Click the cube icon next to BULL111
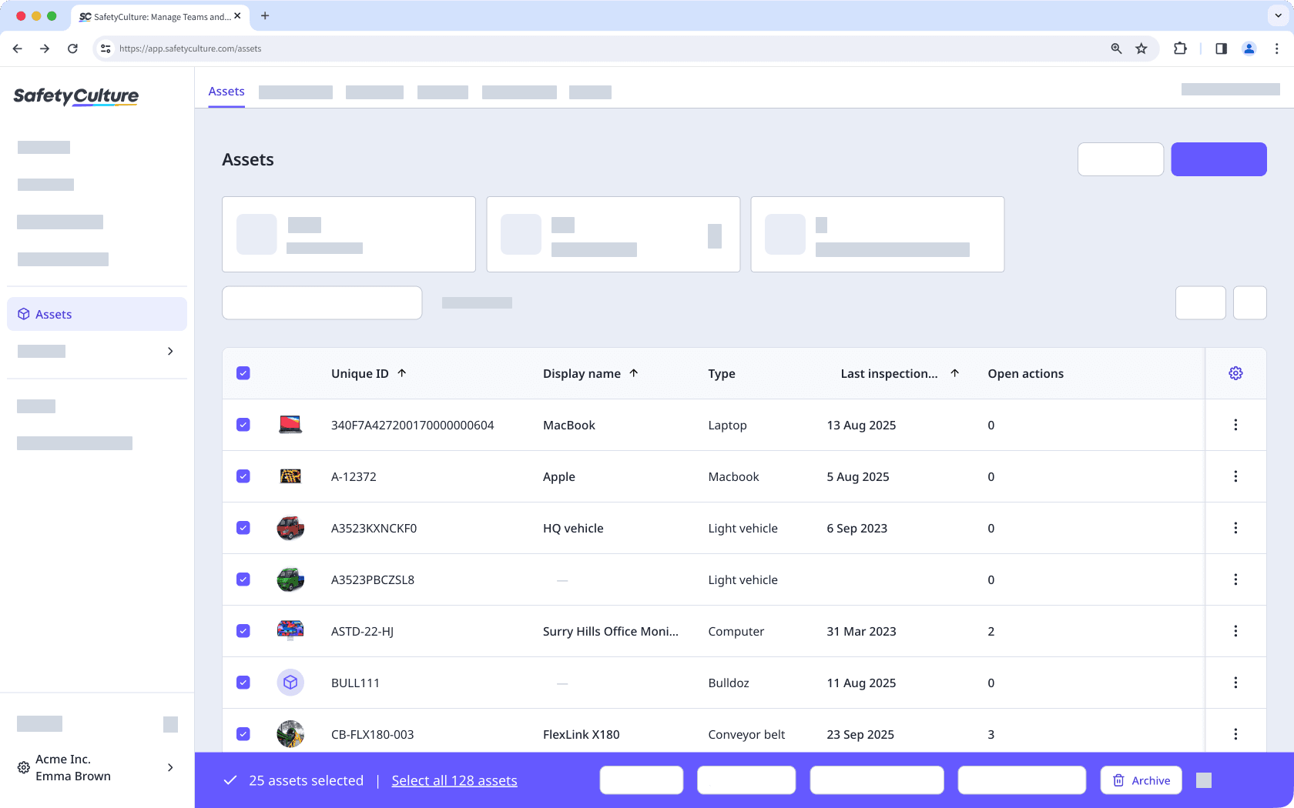The width and height of the screenshot is (1294, 808). tap(290, 682)
